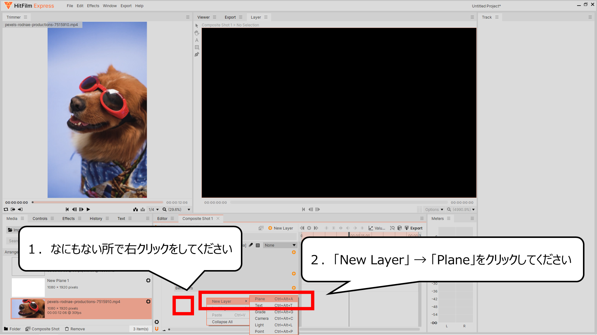Jump to start in Viewer playback controls
Image resolution: width=597 pixels, height=335 pixels.
304,209
